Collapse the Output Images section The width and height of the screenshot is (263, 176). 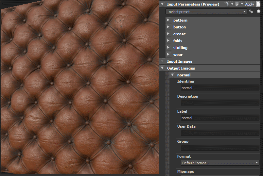pos(162,68)
